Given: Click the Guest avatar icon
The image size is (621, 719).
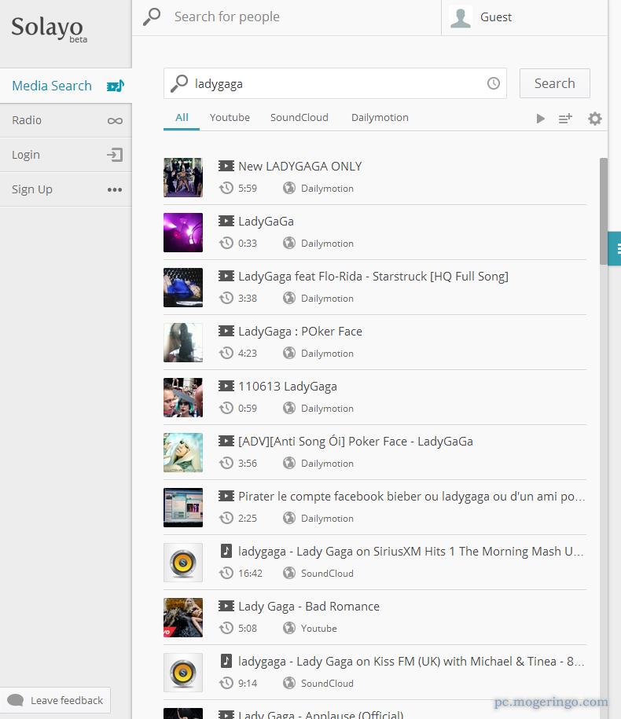Looking at the screenshot, I should tap(461, 17).
